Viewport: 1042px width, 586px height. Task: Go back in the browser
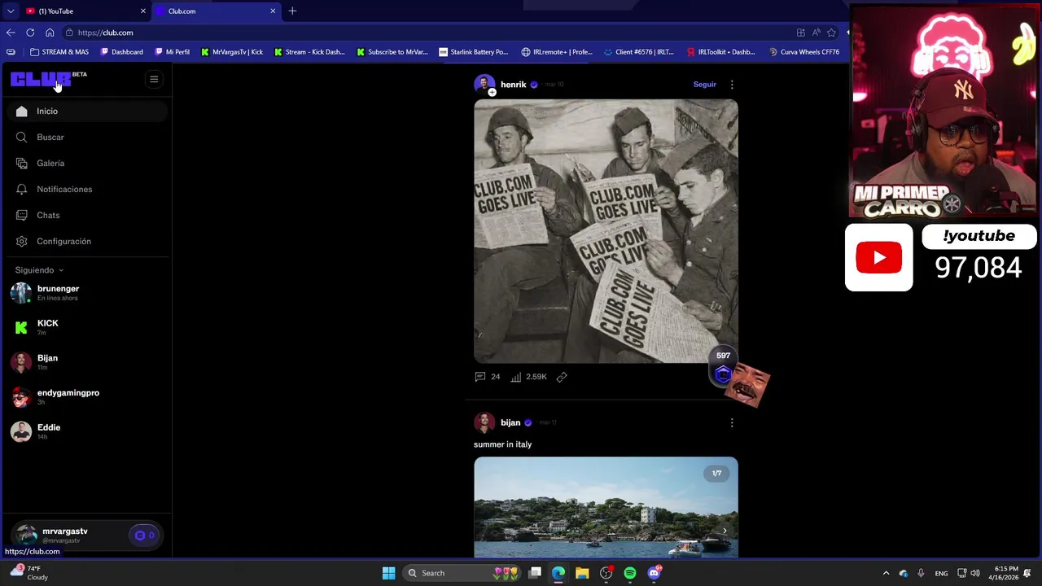tap(11, 33)
